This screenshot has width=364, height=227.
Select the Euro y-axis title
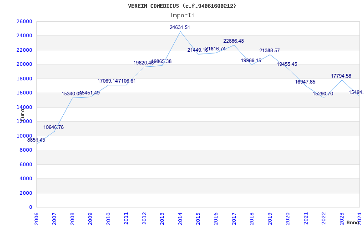click(x=22, y=115)
